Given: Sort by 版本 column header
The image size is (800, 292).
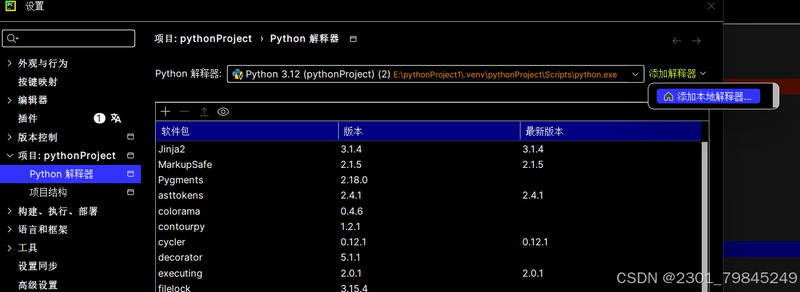Looking at the screenshot, I should [429, 131].
